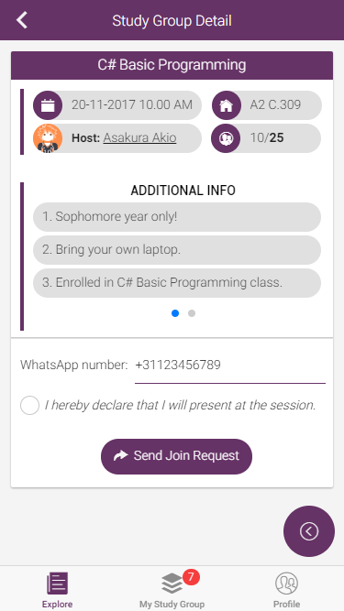Check the attendance declaration checkbox
344x611 pixels.
[29, 405]
